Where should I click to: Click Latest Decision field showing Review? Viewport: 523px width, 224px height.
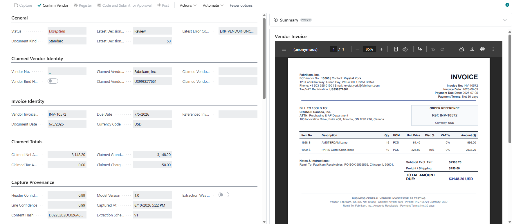click(x=152, y=31)
